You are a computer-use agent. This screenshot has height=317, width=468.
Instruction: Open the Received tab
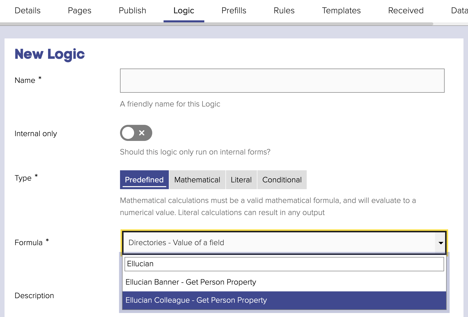click(406, 11)
